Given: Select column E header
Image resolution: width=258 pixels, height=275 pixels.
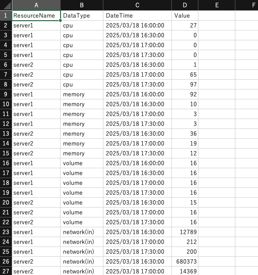Looking at the screenshot, I should [x=217, y=5].
